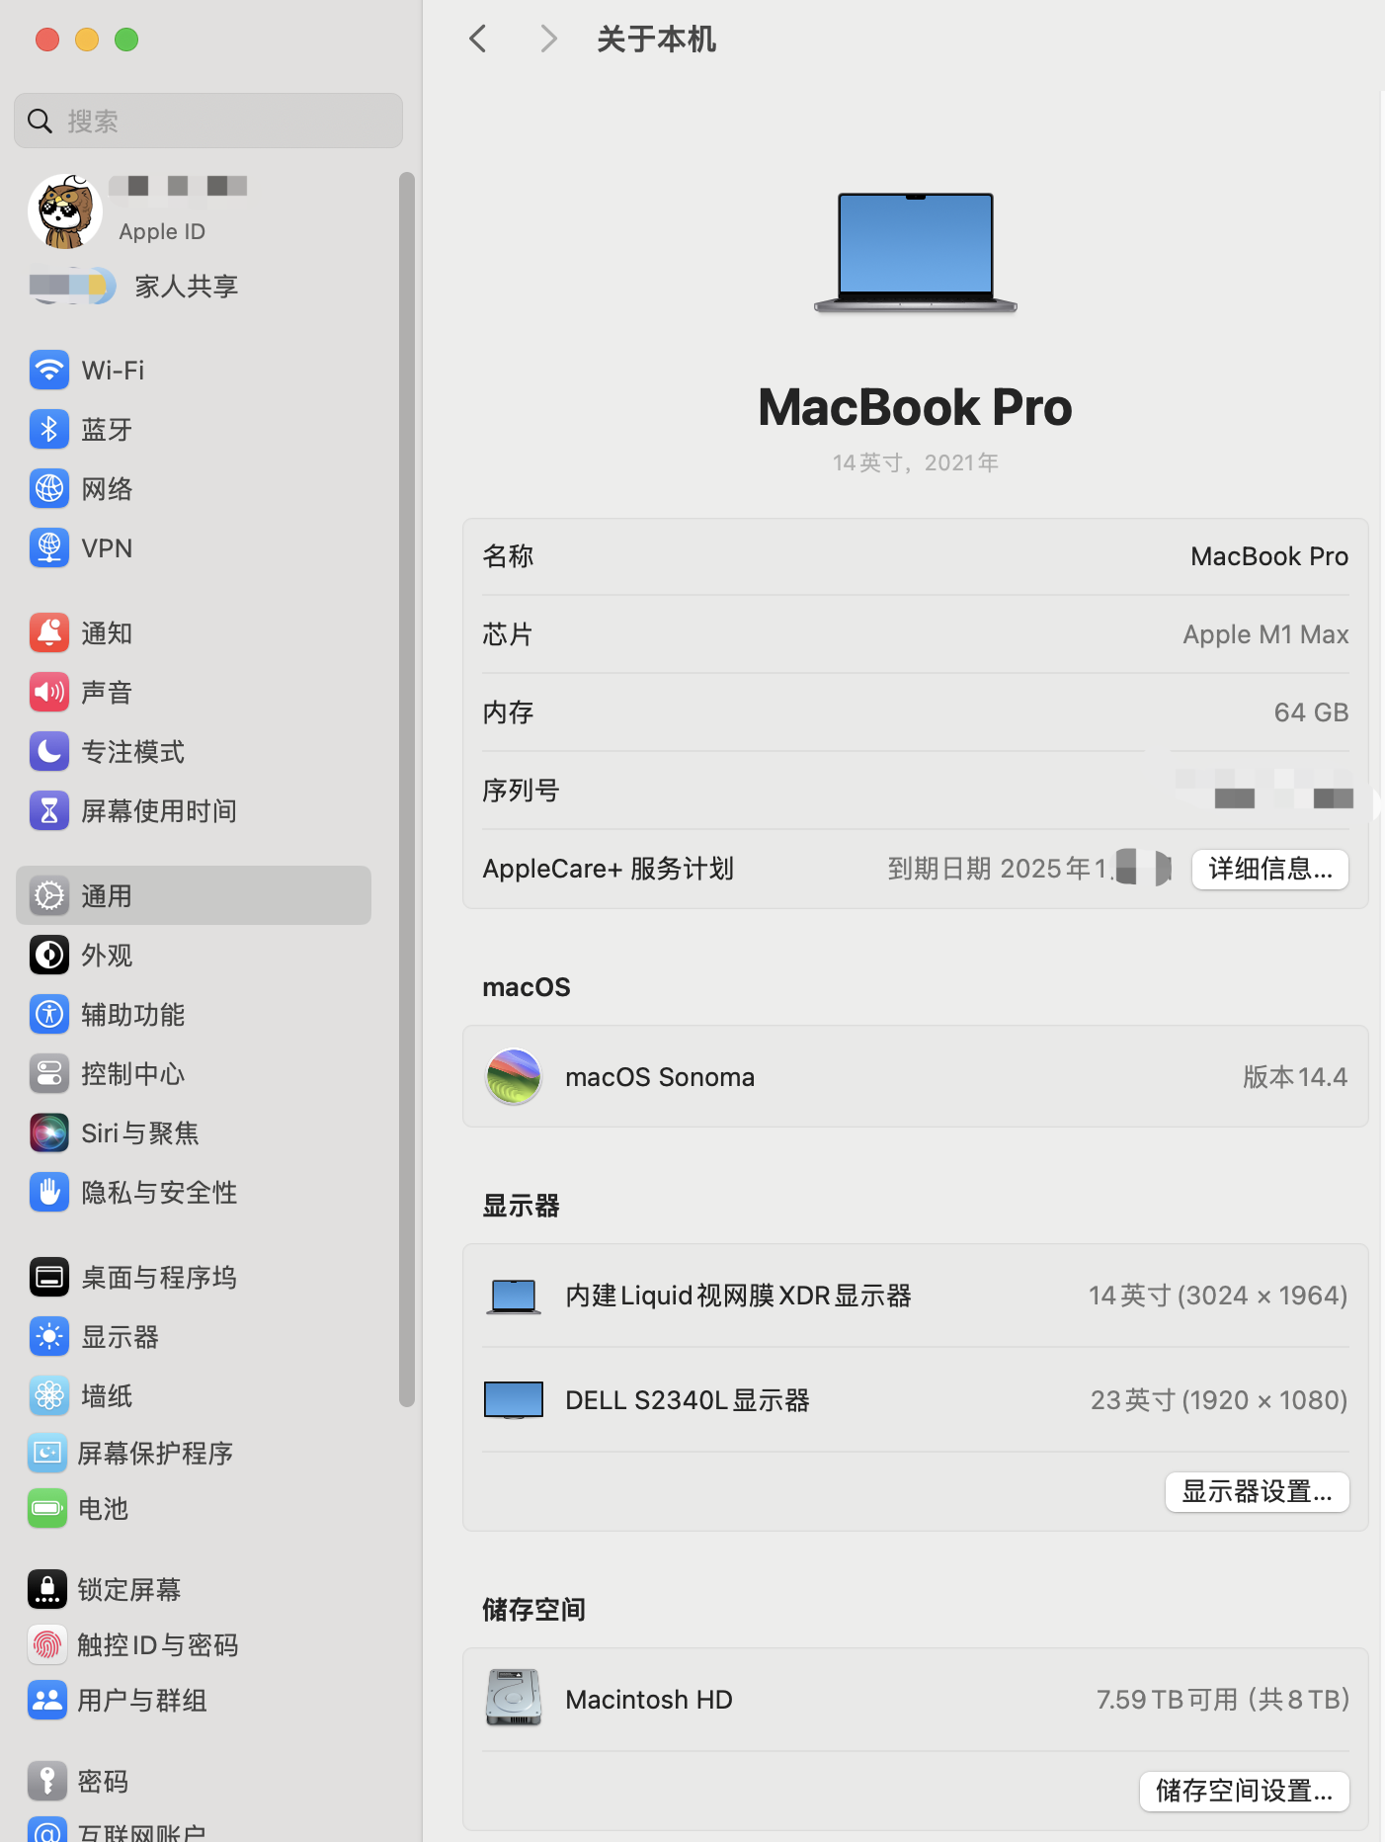Open Control Center (控制中心) icon
The width and height of the screenshot is (1385, 1842).
[48, 1074]
